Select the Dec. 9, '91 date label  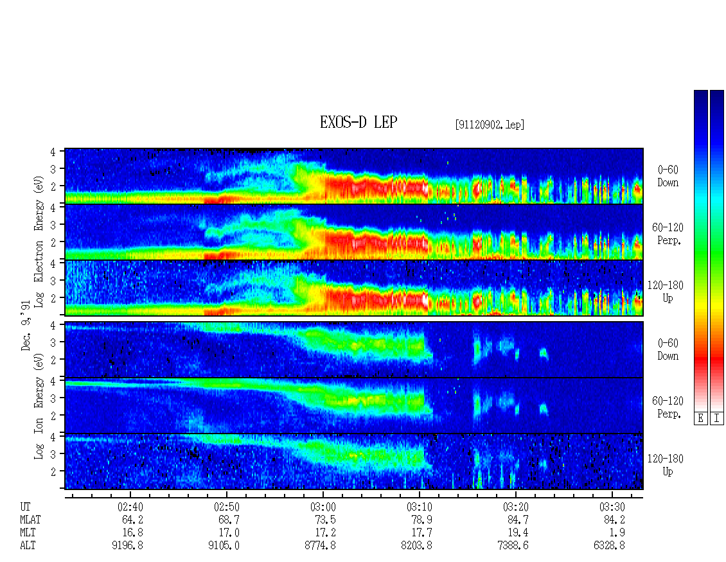pyautogui.click(x=26, y=326)
